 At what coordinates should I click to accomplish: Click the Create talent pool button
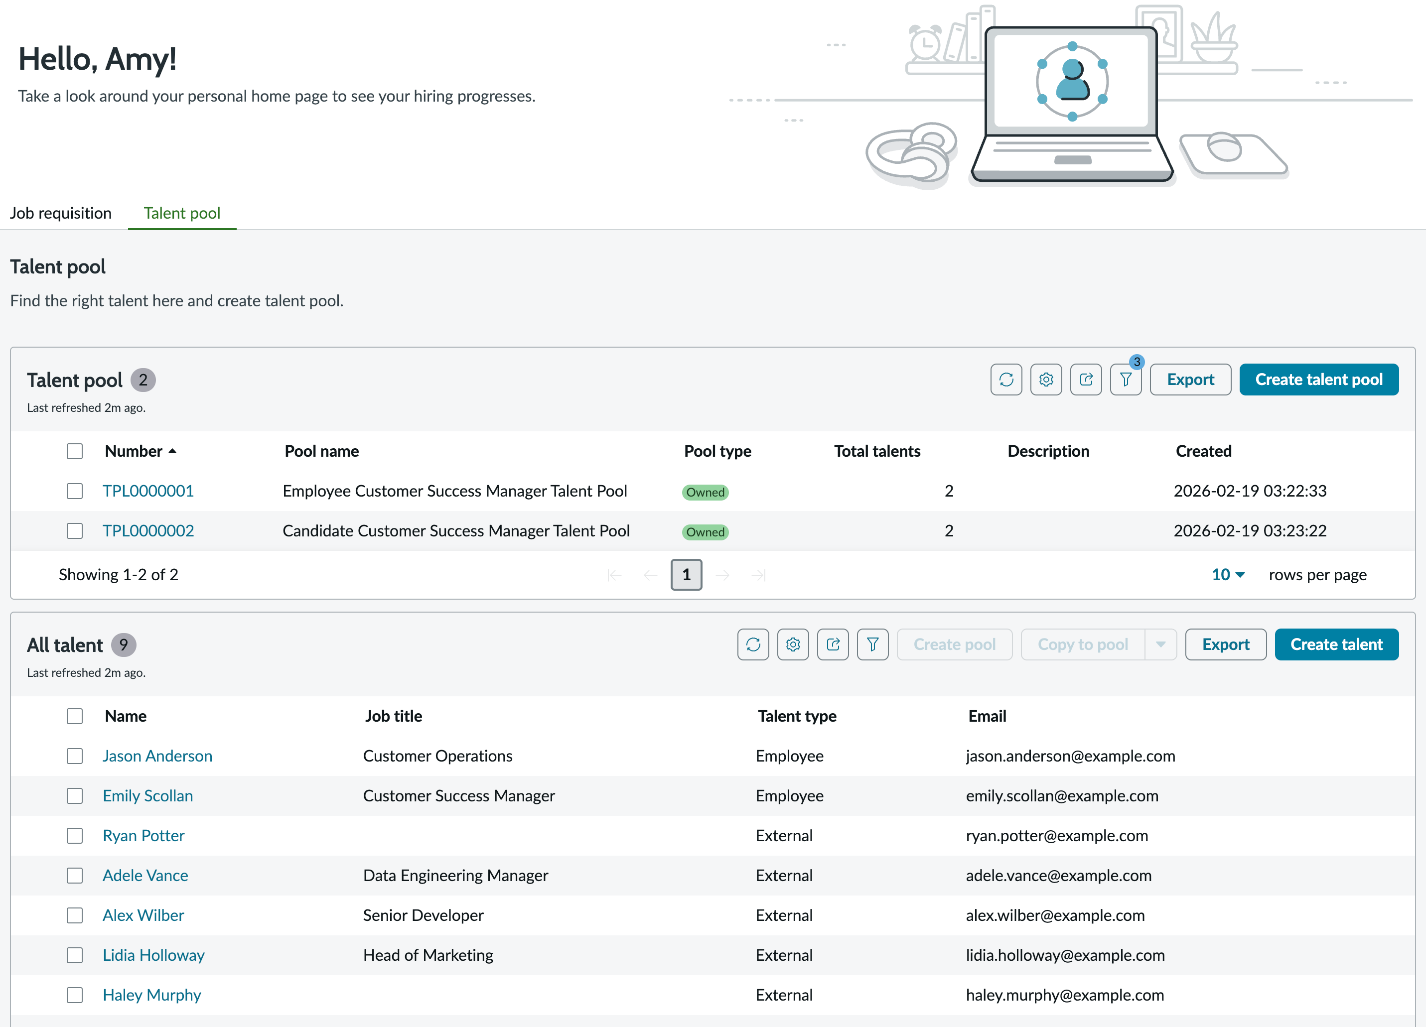pos(1318,380)
